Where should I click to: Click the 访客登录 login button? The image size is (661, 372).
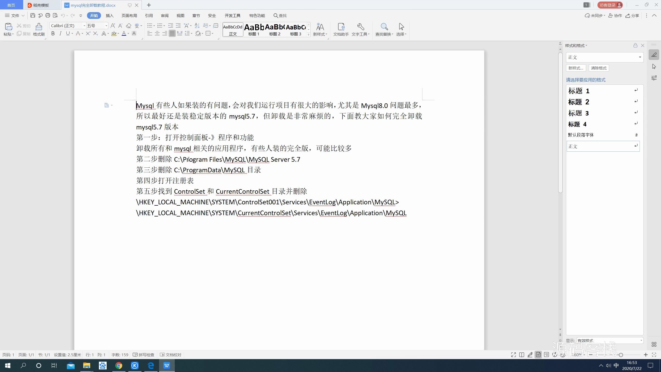pyautogui.click(x=610, y=5)
